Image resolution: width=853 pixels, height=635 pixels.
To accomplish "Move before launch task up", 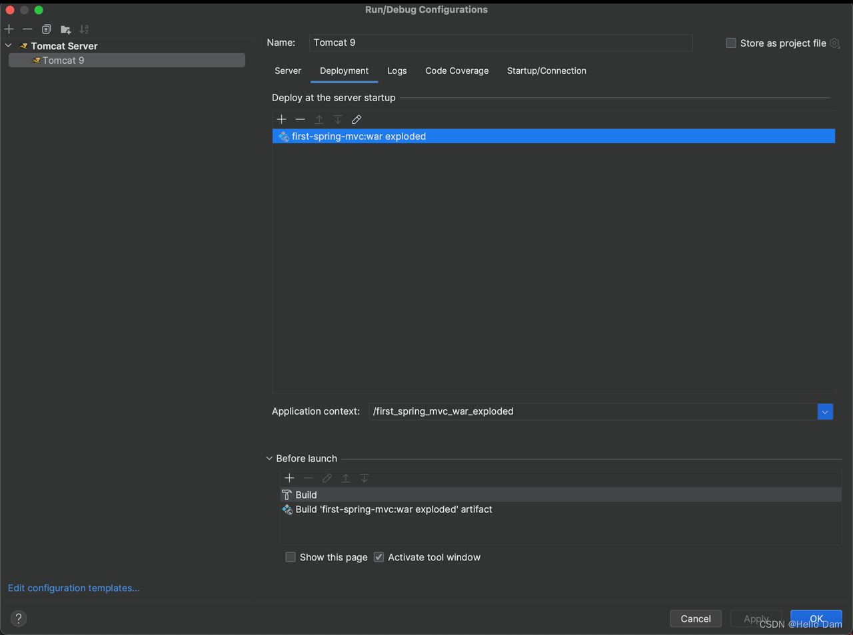I will point(346,478).
